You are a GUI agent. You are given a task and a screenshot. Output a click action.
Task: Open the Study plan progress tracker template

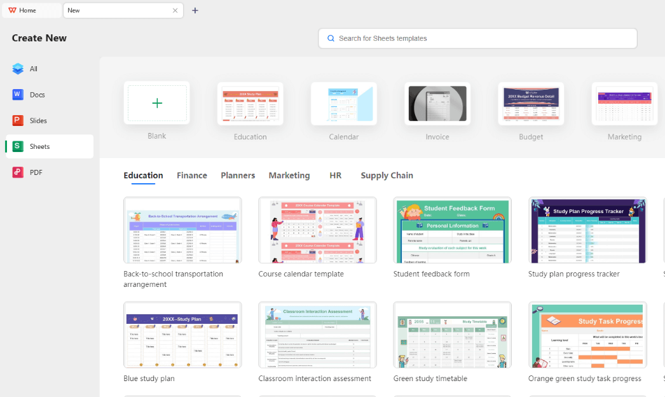click(x=587, y=230)
